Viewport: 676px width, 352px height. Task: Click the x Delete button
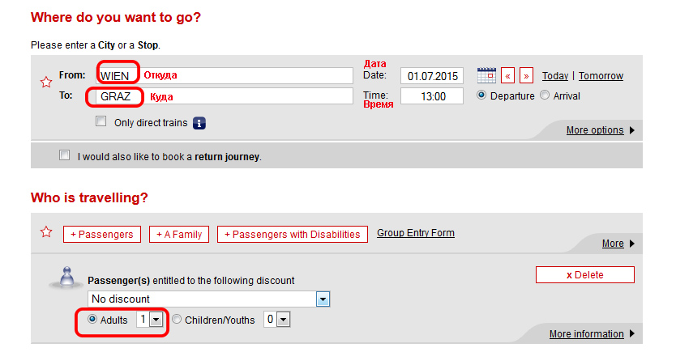585,275
